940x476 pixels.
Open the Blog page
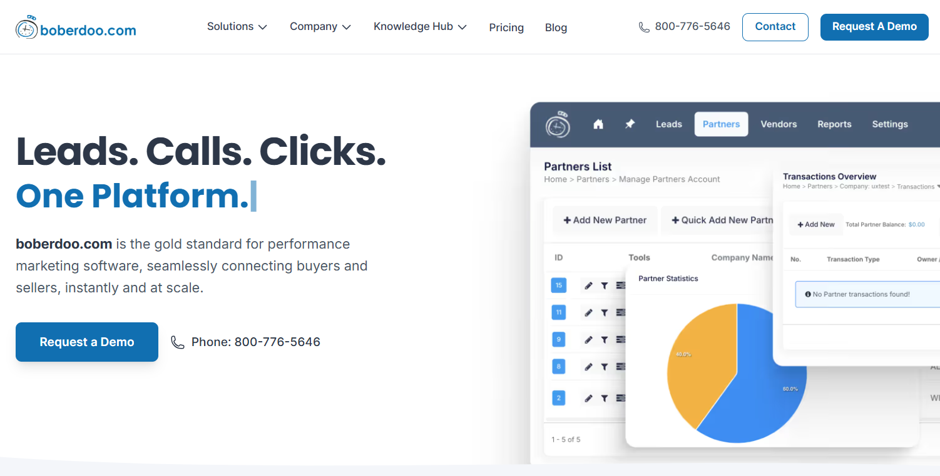click(x=556, y=27)
